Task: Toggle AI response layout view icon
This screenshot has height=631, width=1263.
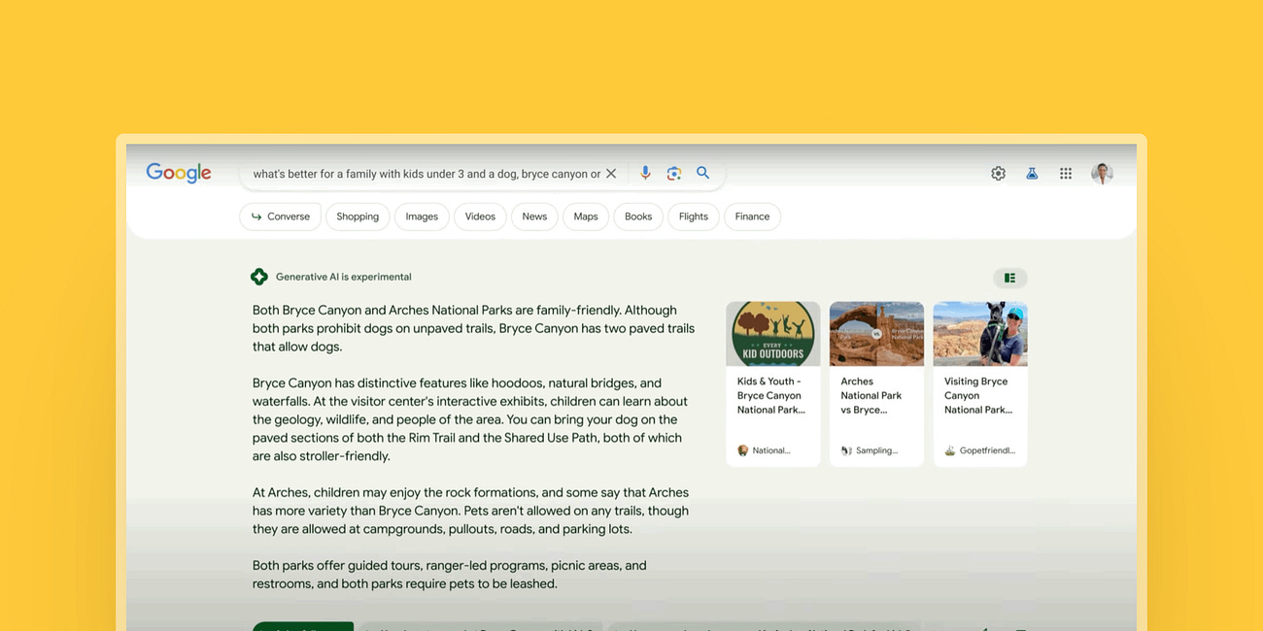Action: tap(1009, 278)
